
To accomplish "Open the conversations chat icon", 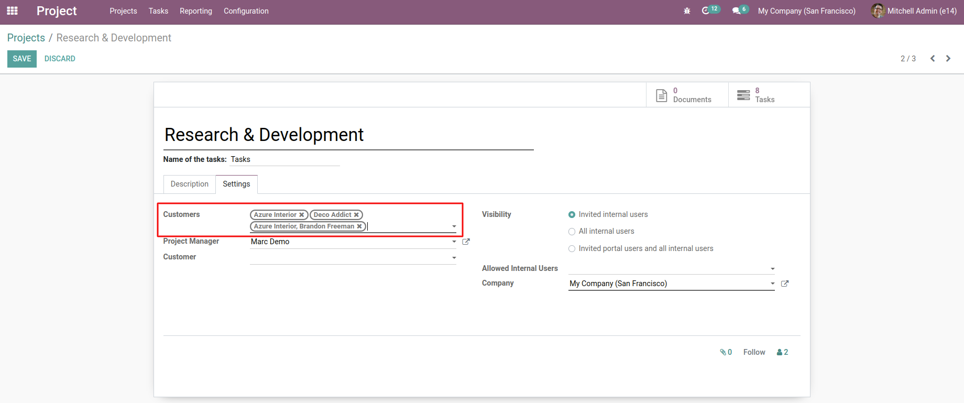I will point(736,11).
